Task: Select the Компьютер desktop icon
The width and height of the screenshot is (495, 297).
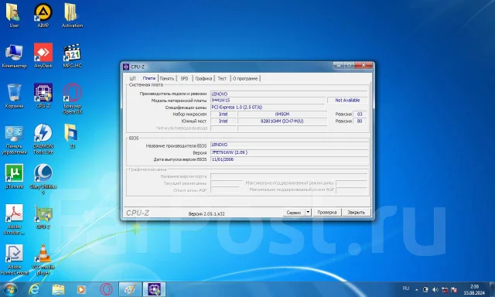Action: (x=14, y=56)
